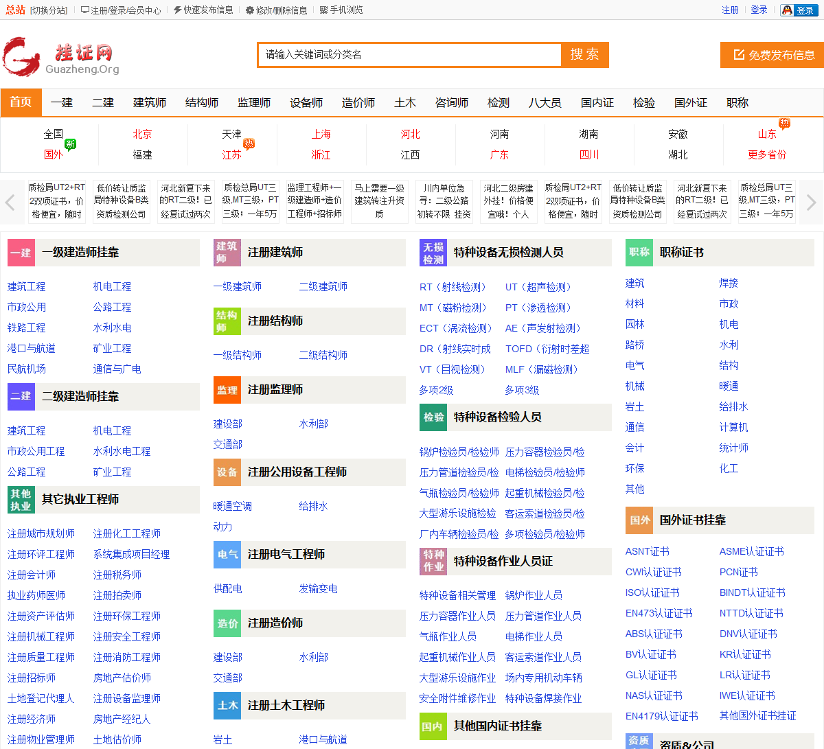Open the 职称 navigation tab
Screen dimensions: 824x749
pyautogui.click(x=737, y=103)
